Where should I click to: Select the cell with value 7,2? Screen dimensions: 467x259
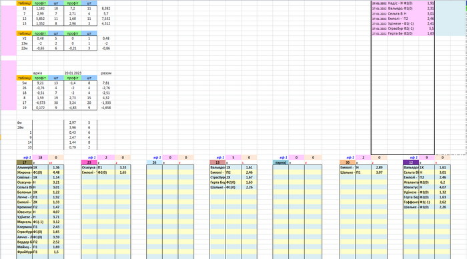(72, 9)
